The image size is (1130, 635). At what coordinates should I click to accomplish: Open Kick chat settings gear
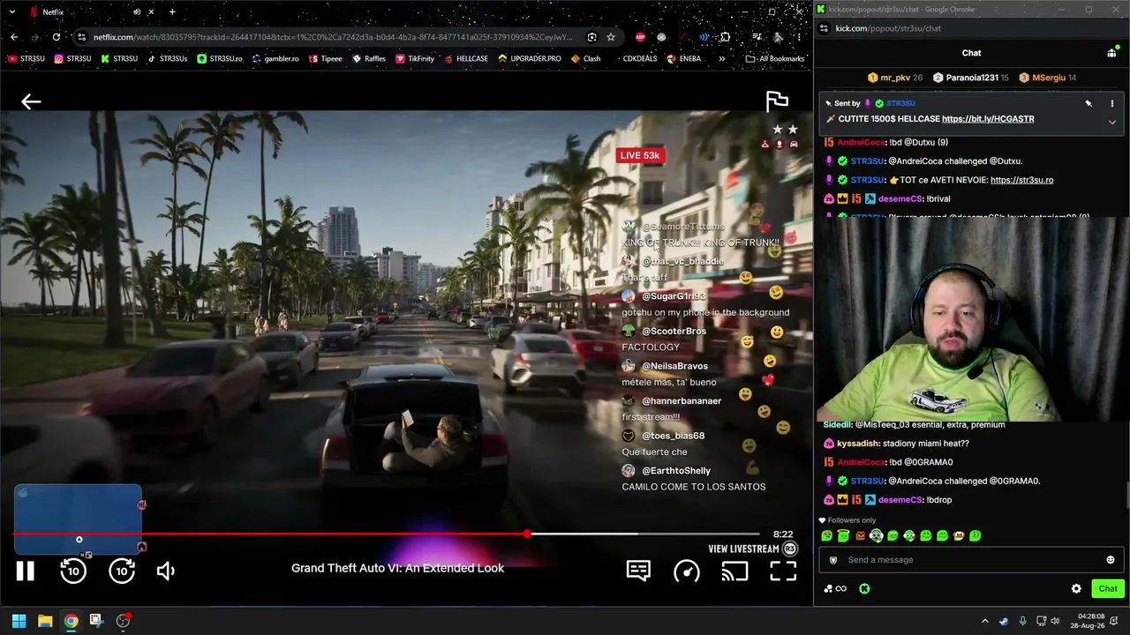pyautogui.click(x=1076, y=589)
